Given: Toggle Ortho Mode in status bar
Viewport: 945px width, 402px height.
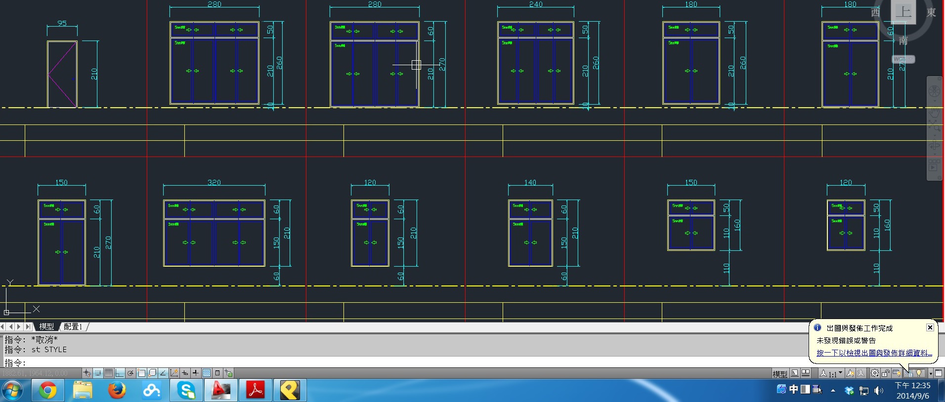Looking at the screenshot, I should (120, 373).
